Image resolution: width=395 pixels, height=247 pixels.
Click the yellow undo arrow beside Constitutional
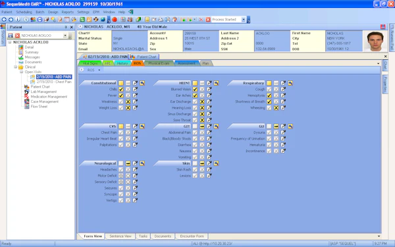tap(142, 83)
